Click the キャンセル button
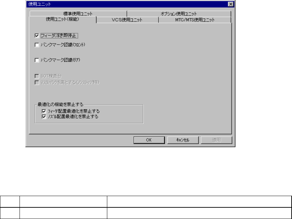This screenshot has width=292, height=219. [x=183, y=140]
